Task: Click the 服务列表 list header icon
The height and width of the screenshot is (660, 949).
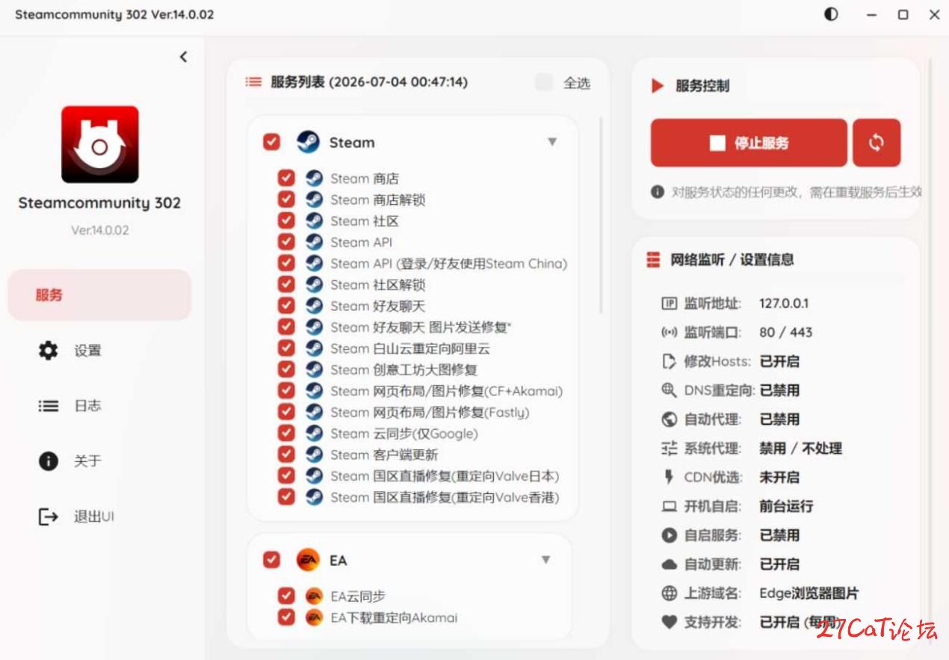Action: (x=253, y=82)
